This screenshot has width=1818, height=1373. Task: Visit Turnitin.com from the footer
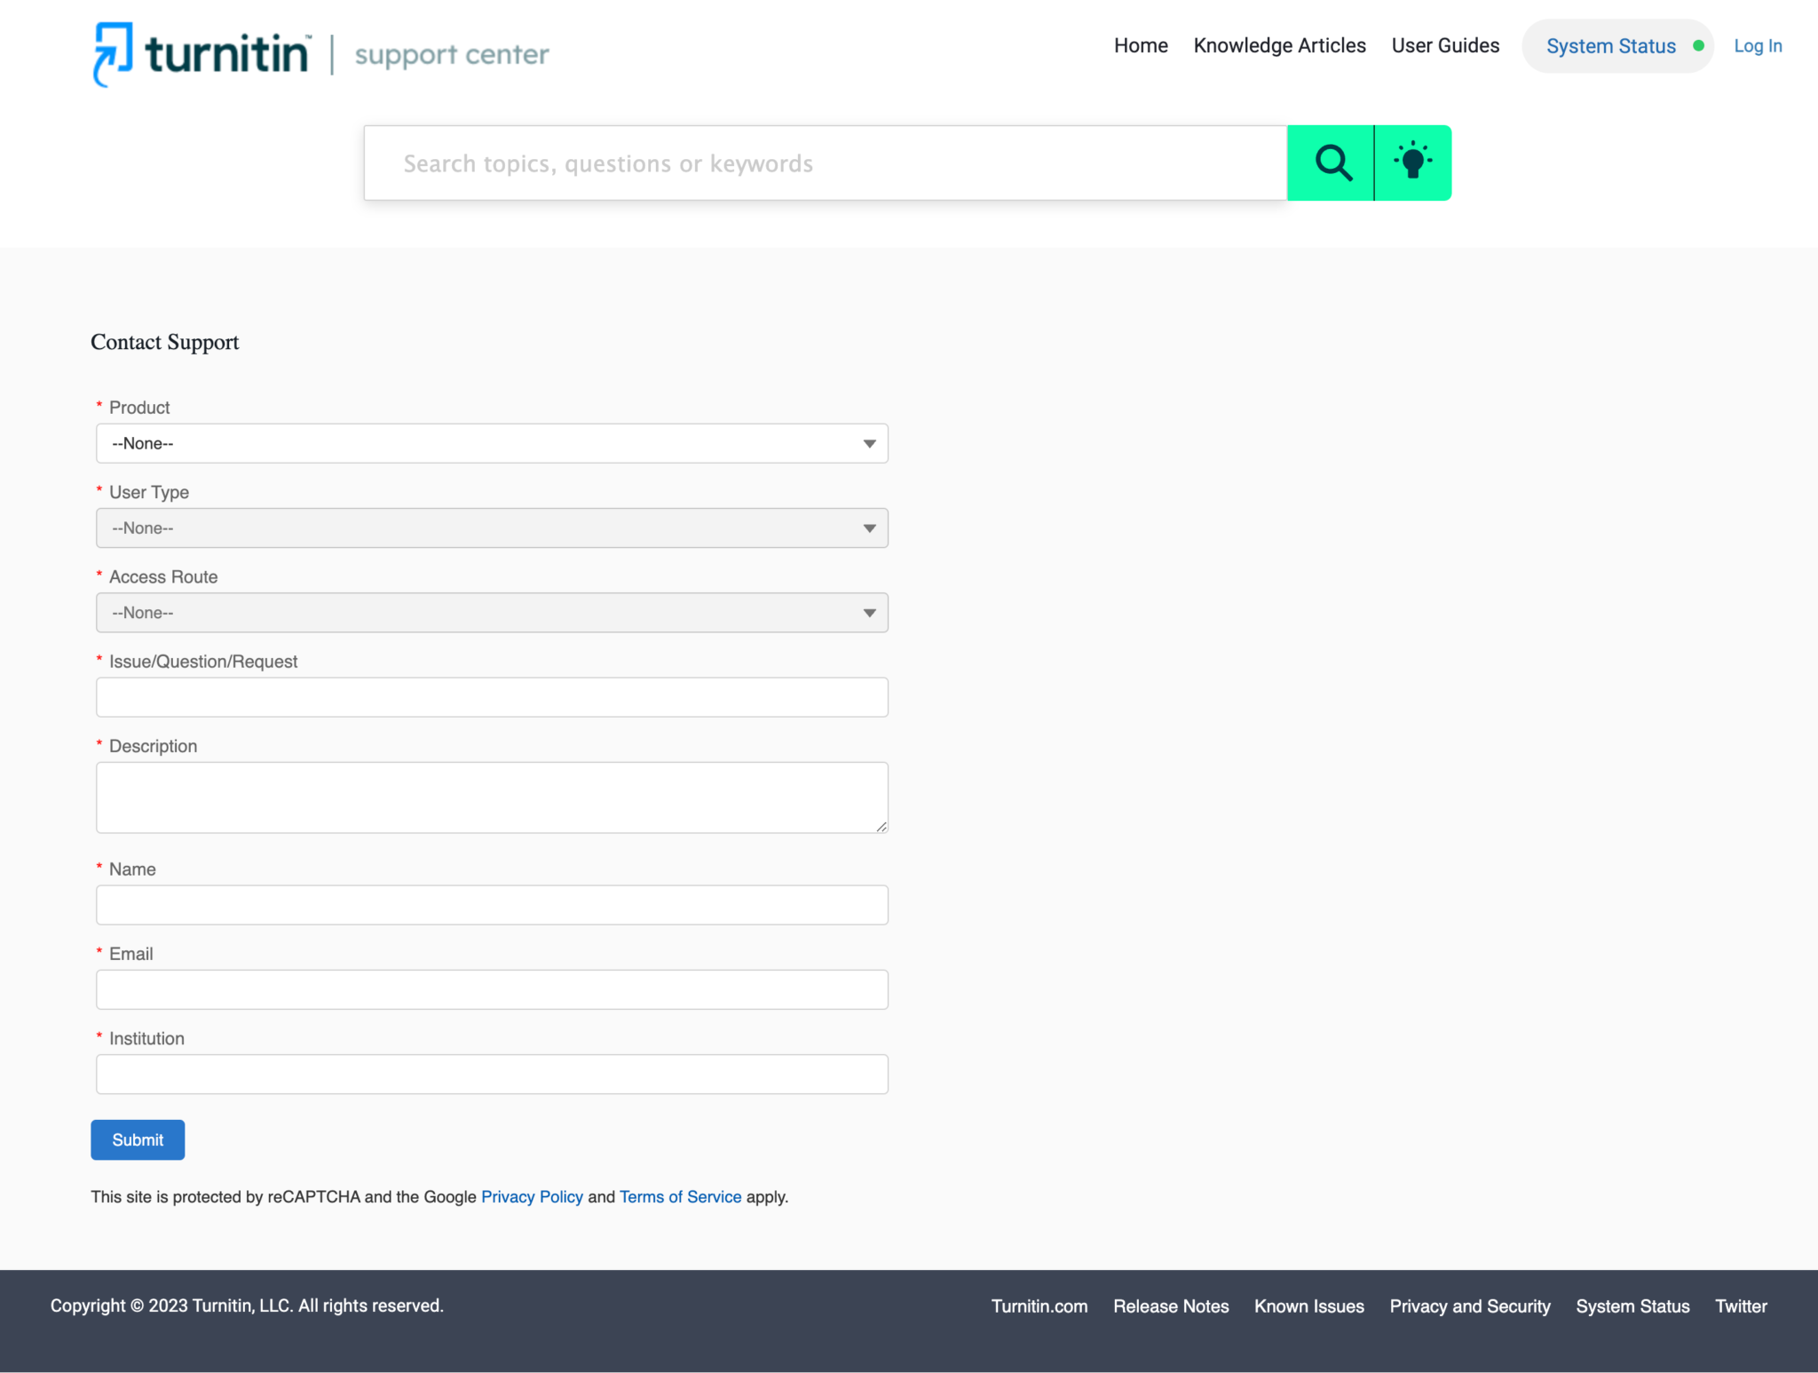pyautogui.click(x=1039, y=1306)
